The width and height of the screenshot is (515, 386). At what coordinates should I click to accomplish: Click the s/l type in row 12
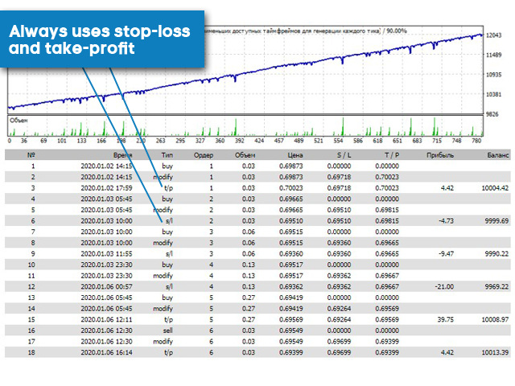(169, 286)
